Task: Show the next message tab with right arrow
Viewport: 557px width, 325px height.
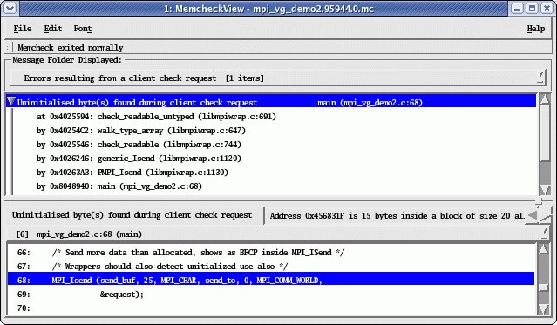Action: coord(545,215)
